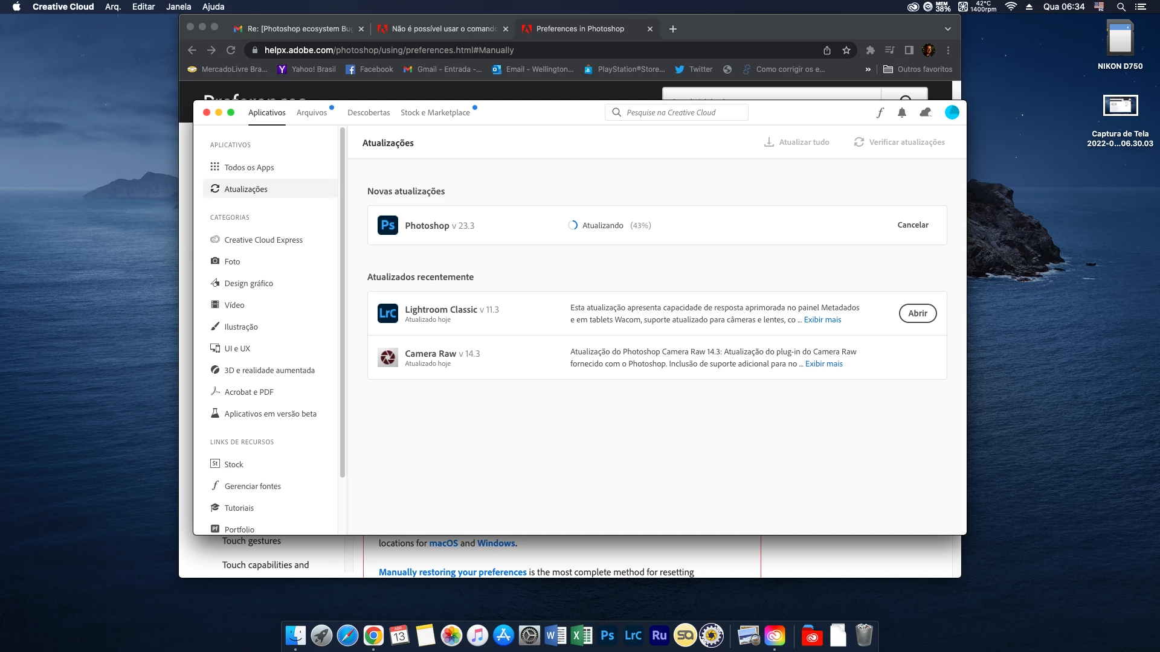Open the Descobertas tab

[x=369, y=113]
